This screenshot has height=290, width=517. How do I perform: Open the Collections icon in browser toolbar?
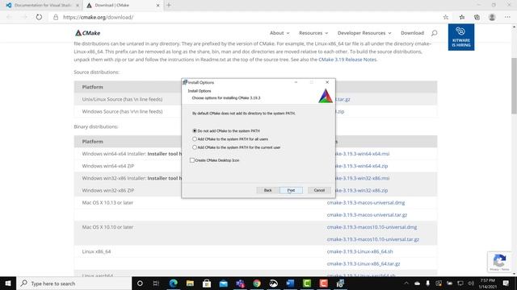477,17
